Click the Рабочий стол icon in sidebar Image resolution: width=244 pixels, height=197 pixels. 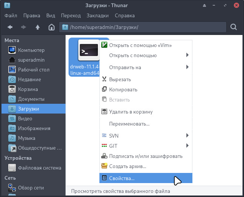click(12, 70)
